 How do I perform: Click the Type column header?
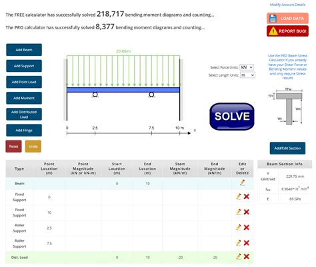(x=19, y=169)
